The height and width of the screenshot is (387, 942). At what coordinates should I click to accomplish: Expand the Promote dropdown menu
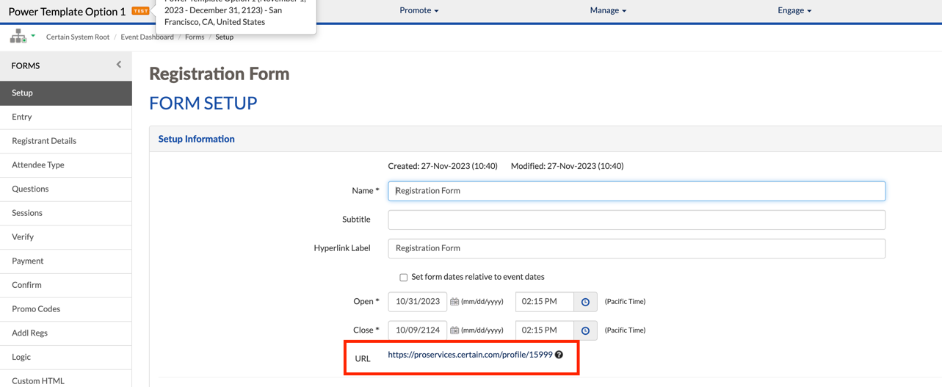419,10
